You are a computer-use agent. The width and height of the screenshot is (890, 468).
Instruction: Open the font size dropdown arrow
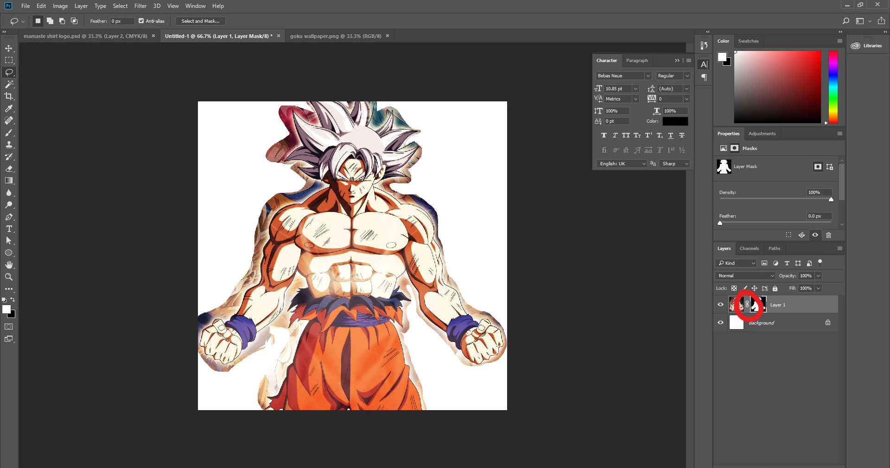(636, 89)
